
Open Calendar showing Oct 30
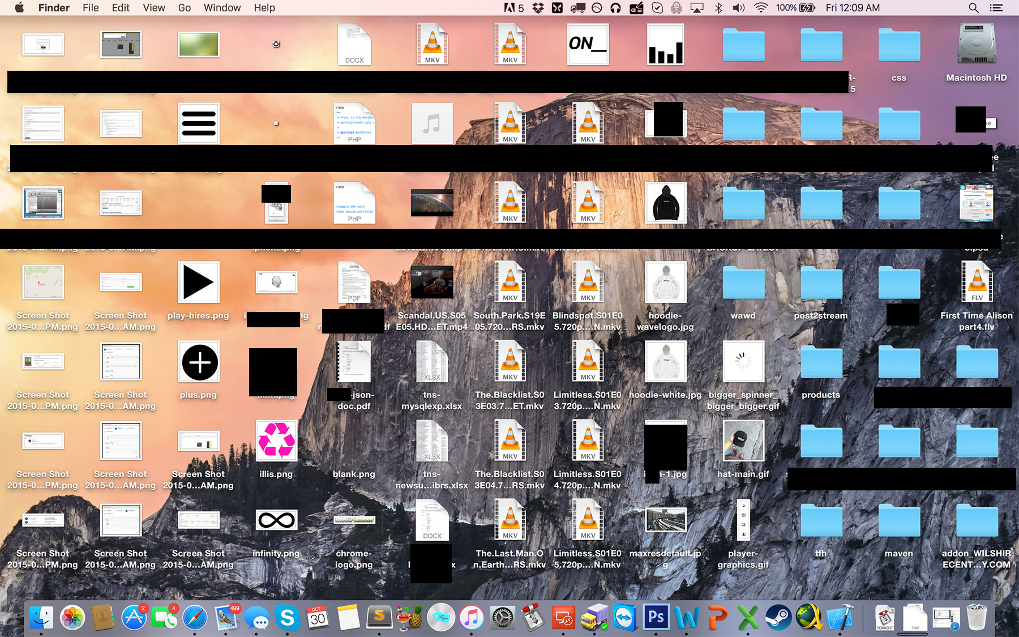(318, 617)
